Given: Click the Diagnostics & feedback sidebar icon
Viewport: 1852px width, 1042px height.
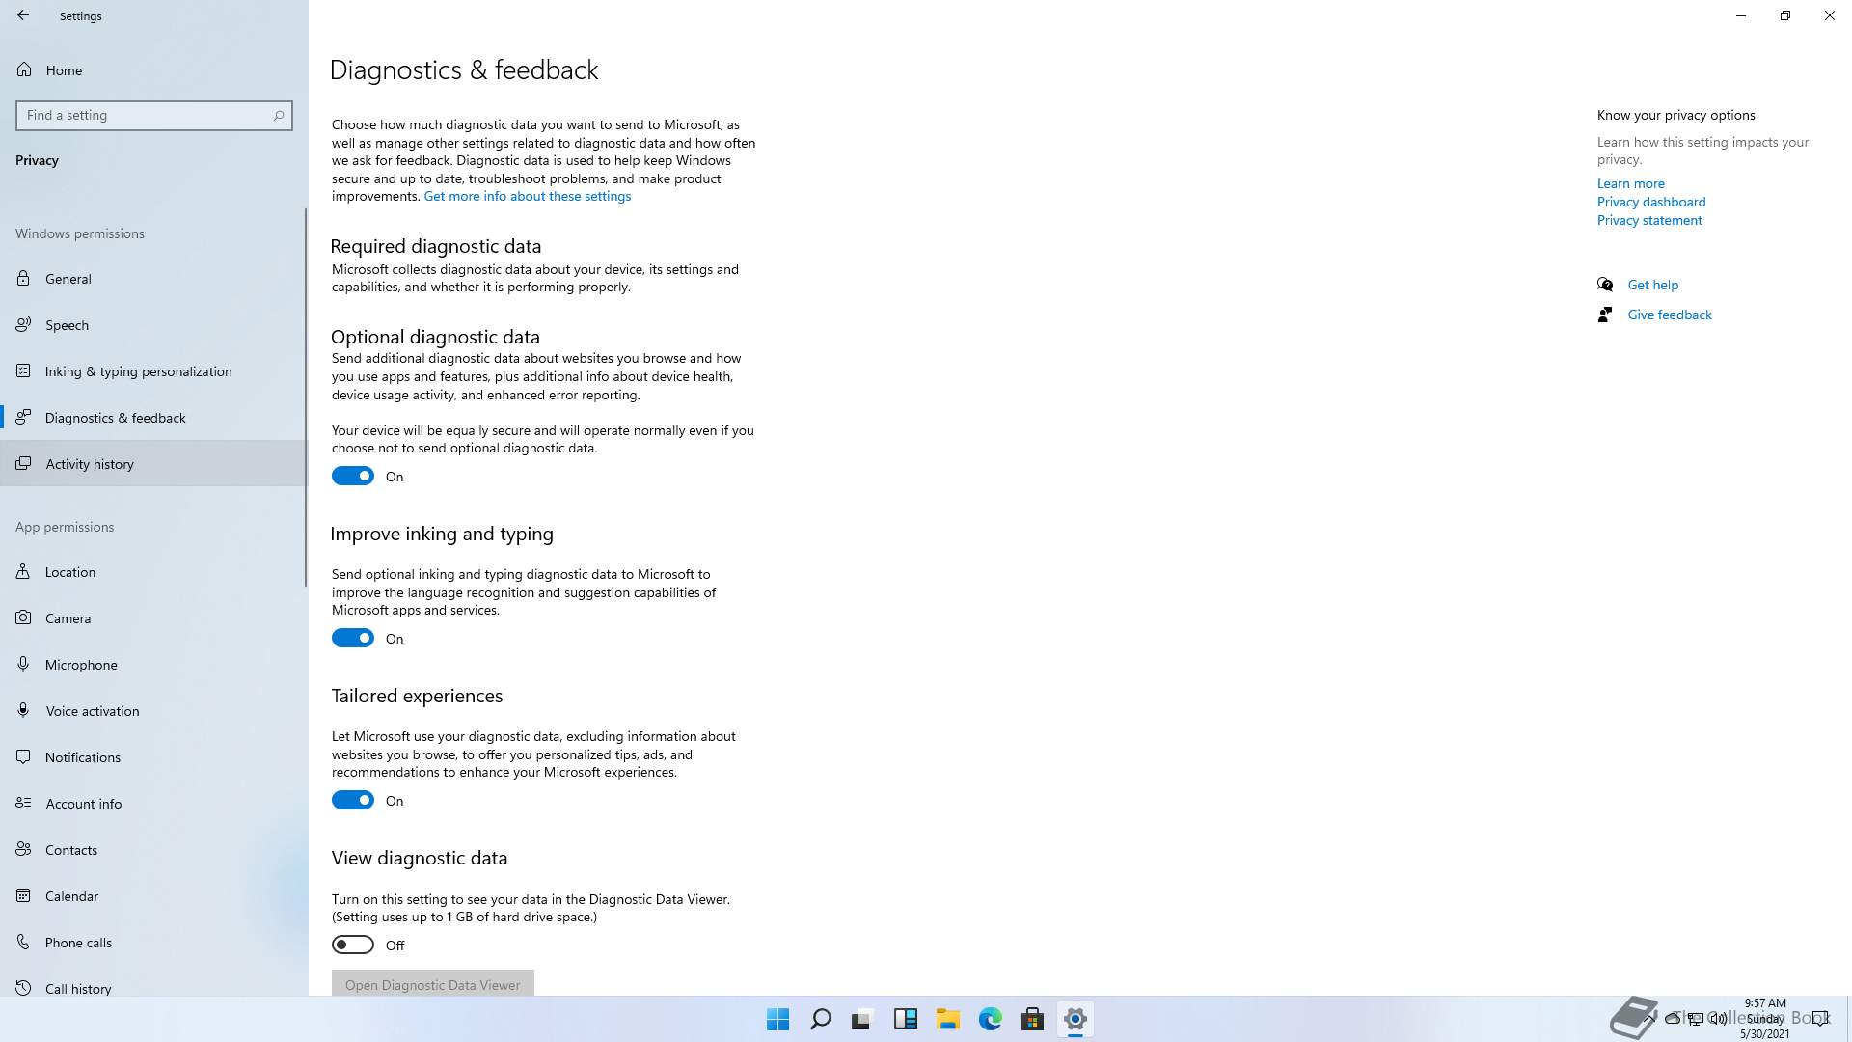Looking at the screenshot, I should click(23, 418).
